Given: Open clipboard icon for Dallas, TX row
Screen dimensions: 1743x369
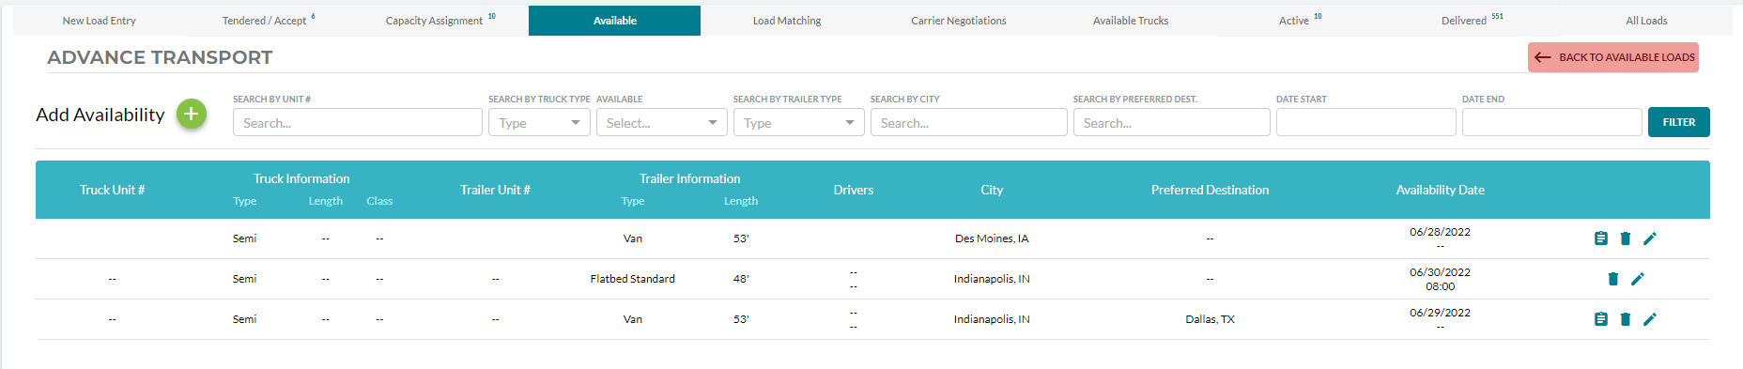Looking at the screenshot, I should (x=1601, y=319).
